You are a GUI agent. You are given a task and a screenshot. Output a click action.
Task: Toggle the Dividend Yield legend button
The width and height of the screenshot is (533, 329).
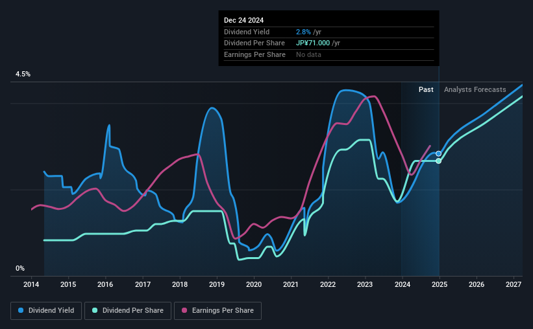(46, 311)
